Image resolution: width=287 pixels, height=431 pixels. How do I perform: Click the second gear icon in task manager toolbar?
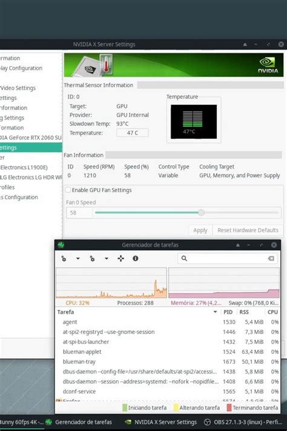[x=92, y=258]
